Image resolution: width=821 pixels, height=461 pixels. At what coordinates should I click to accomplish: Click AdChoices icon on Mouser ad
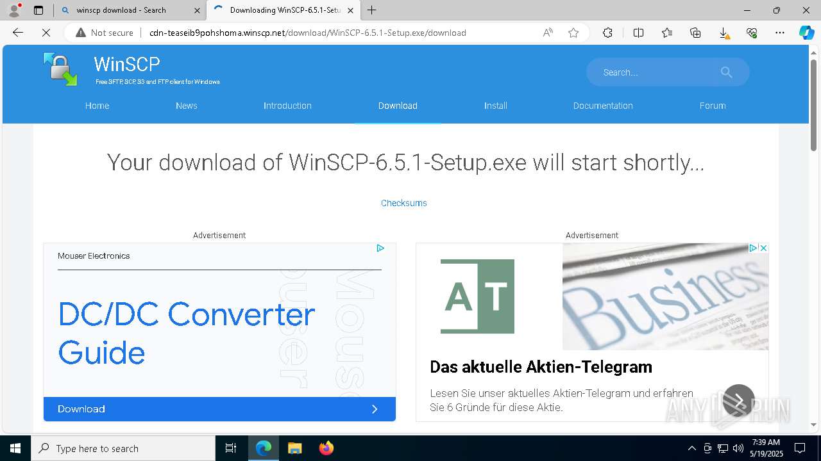380,248
